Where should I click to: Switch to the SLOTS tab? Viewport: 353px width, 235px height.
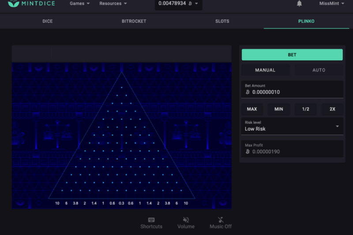222,21
